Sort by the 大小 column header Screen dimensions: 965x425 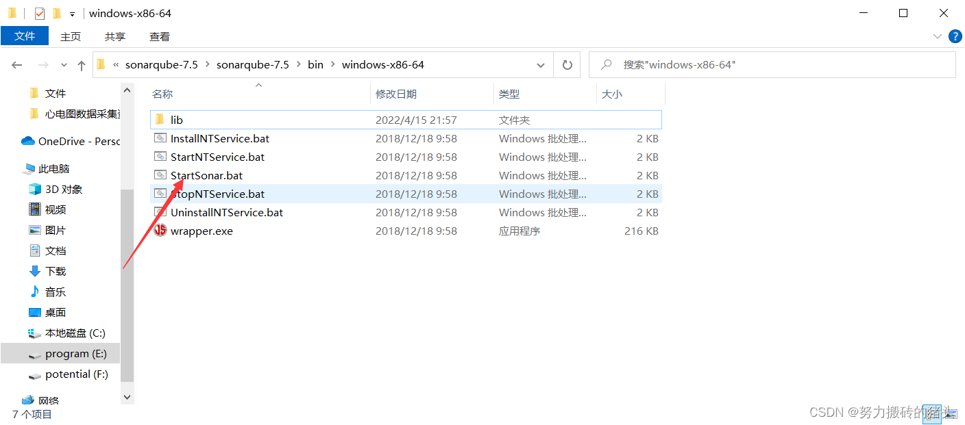point(612,94)
